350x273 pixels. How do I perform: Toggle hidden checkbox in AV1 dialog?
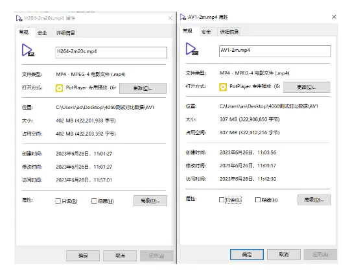tap(258, 200)
